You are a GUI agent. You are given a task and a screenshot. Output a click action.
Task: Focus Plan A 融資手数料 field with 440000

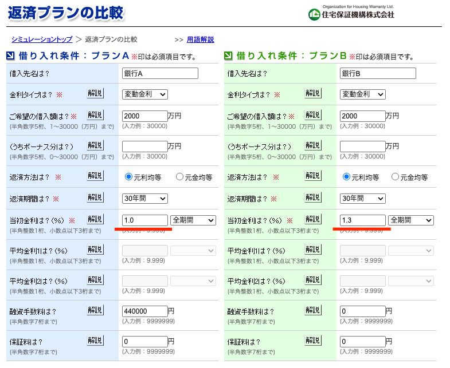pyautogui.click(x=144, y=311)
